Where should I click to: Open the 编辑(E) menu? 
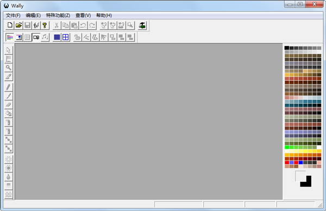point(33,15)
